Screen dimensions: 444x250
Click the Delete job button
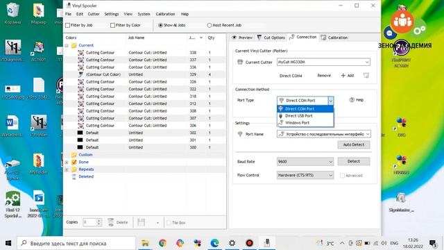click(118, 222)
